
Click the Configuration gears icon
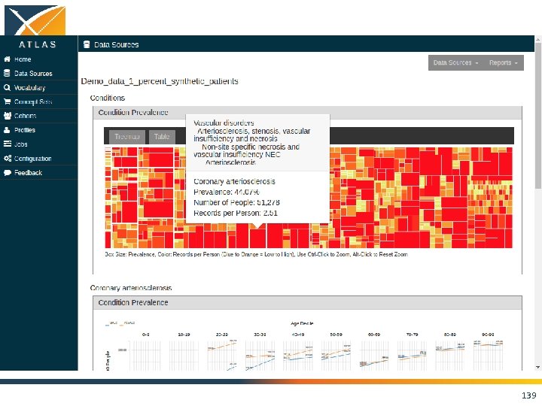point(8,159)
